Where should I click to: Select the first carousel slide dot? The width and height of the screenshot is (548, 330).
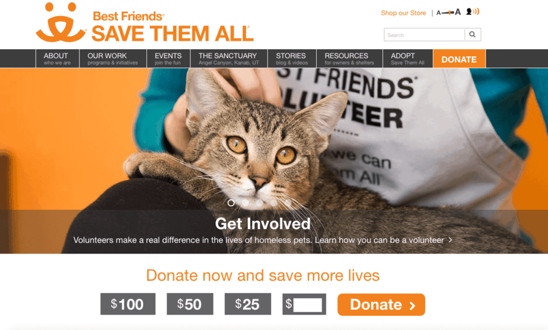point(231,203)
